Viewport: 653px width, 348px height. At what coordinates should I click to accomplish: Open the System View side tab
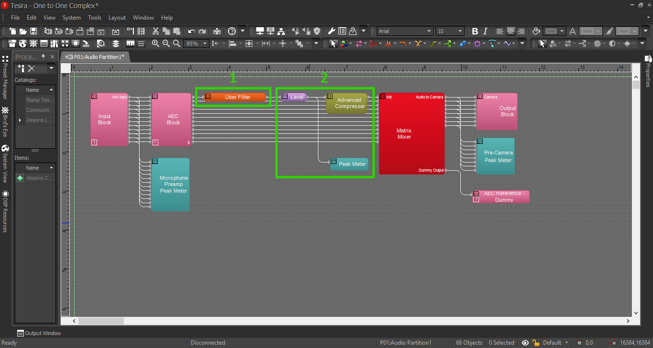[5, 165]
